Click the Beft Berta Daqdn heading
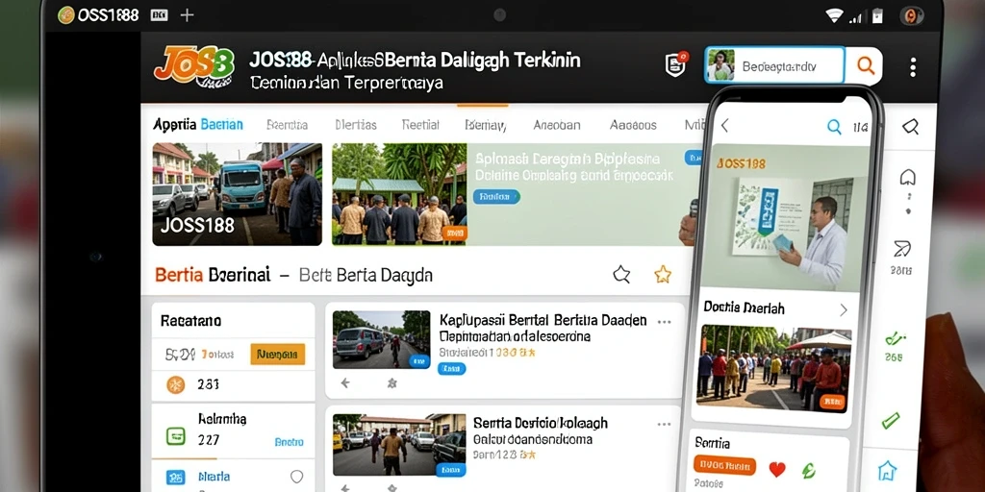This screenshot has height=492, width=985. [x=366, y=275]
